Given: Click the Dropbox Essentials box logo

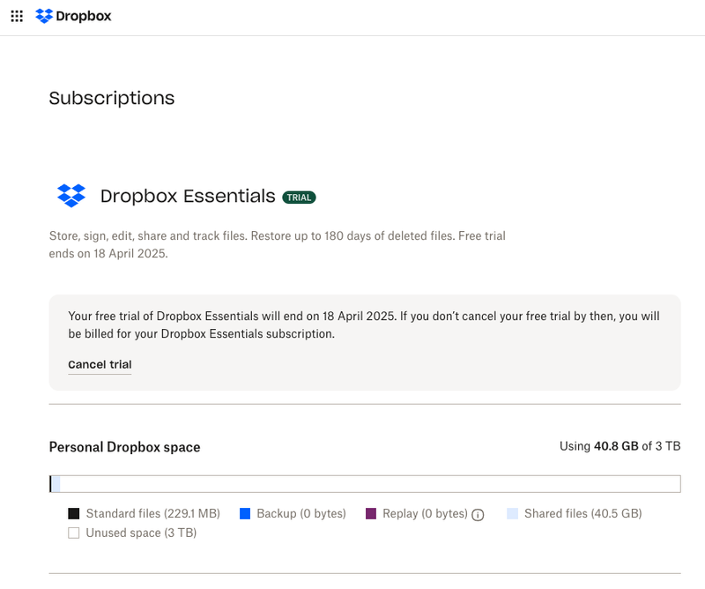Looking at the screenshot, I should 71,196.
